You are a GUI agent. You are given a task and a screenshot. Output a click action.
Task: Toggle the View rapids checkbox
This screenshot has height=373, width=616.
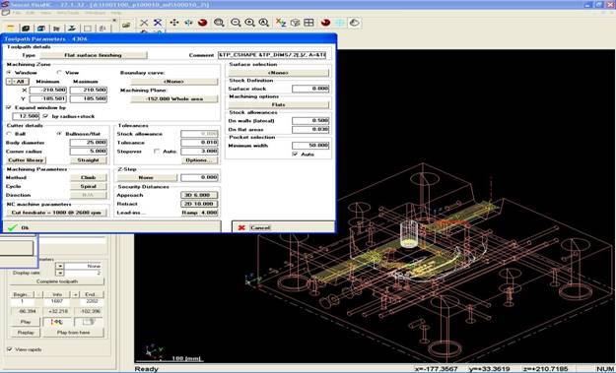point(10,349)
